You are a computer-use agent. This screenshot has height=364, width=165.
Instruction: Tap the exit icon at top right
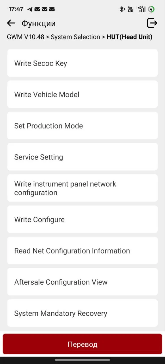click(152, 23)
